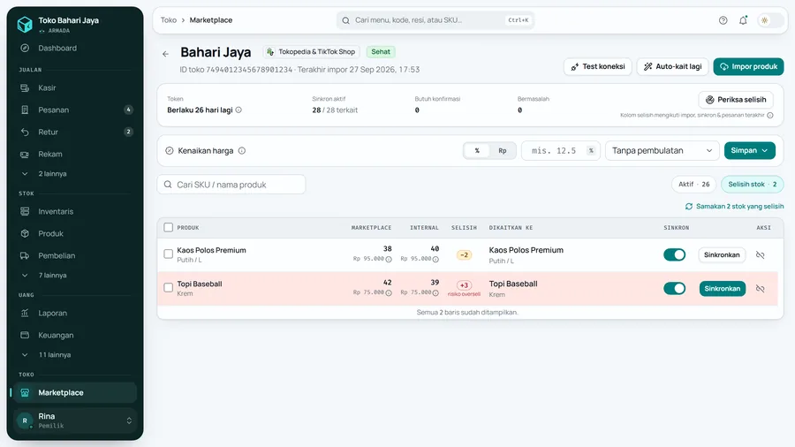Open Dashboard in the sidebar
The height and width of the screenshot is (447, 795).
pos(75,49)
